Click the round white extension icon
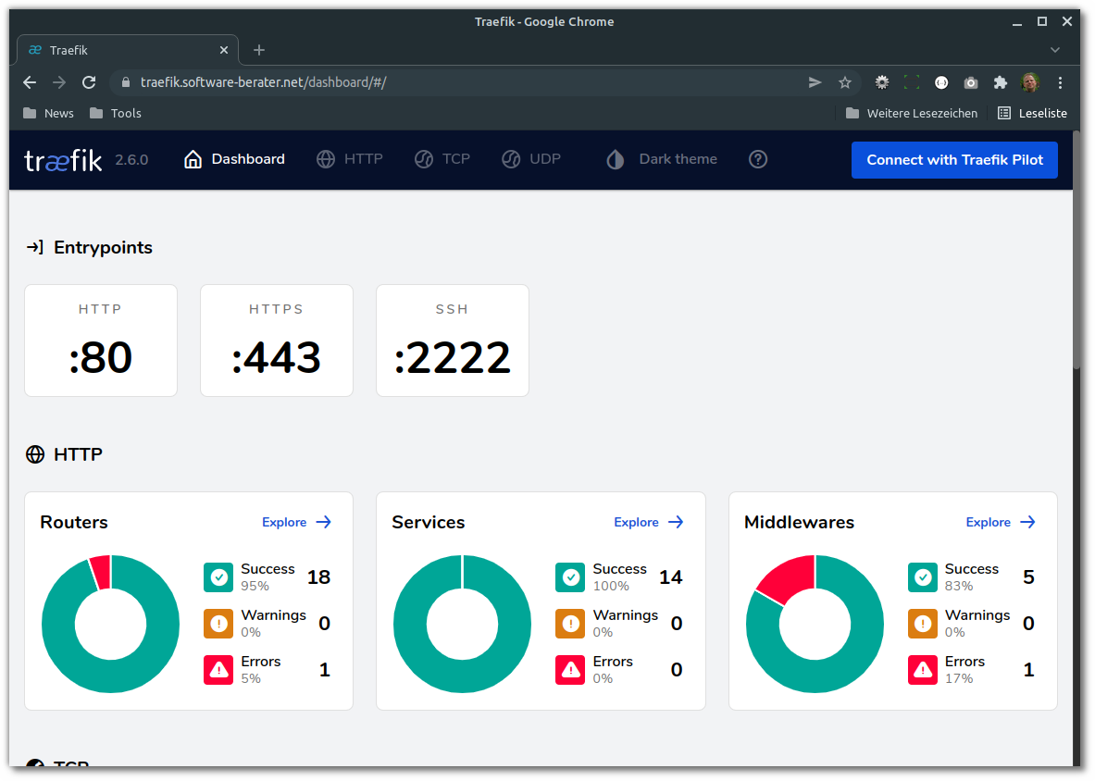 tap(941, 82)
